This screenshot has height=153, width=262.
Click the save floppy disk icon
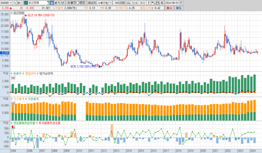[157, 3]
